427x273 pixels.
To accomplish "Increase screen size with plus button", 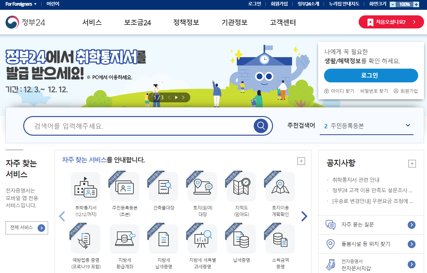I will click(416, 4).
